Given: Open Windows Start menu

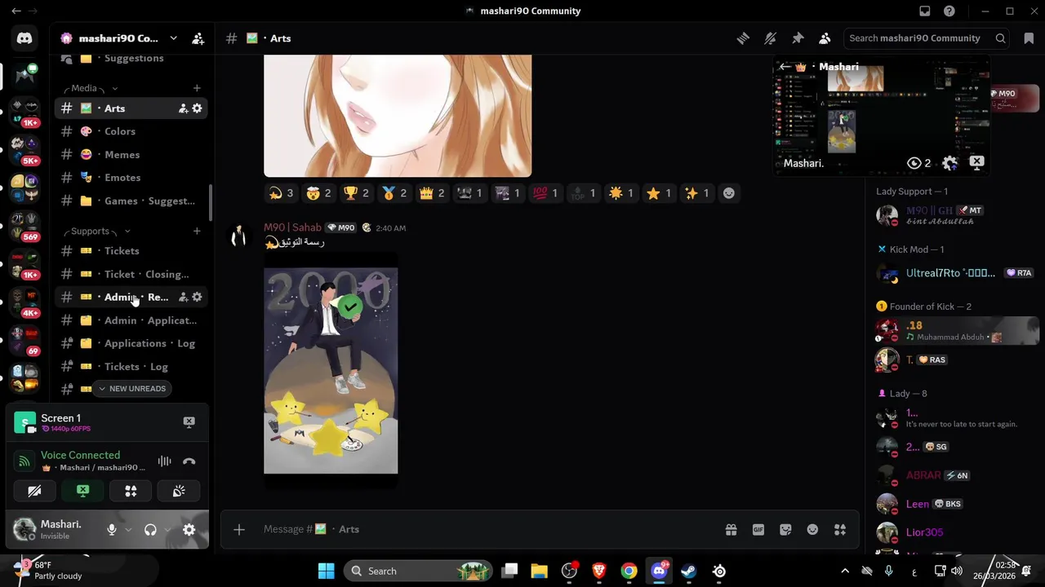Looking at the screenshot, I should coord(326,571).
